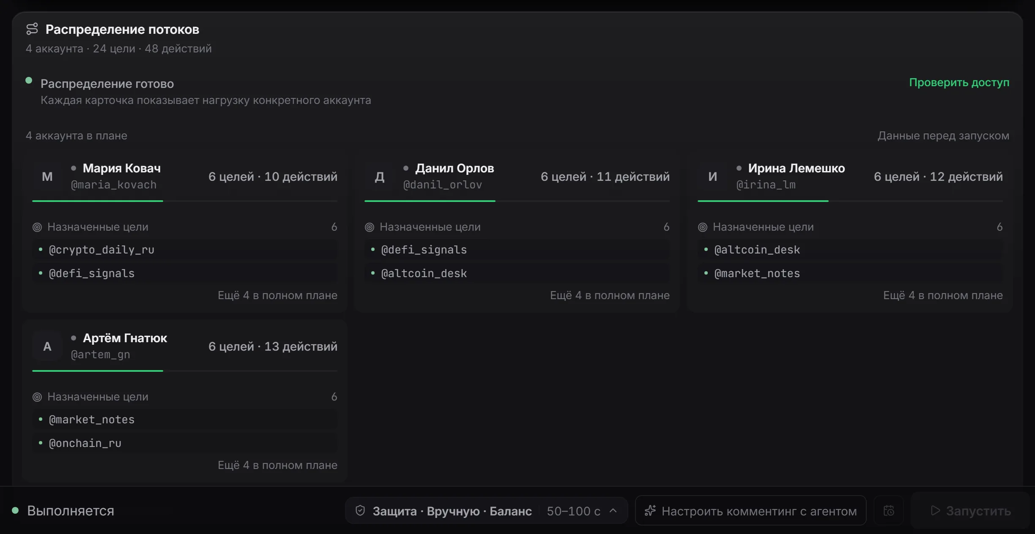Click Мария Ковач load progress bar
Screen dimensions: 1035x534
click(x=185, y=201)
